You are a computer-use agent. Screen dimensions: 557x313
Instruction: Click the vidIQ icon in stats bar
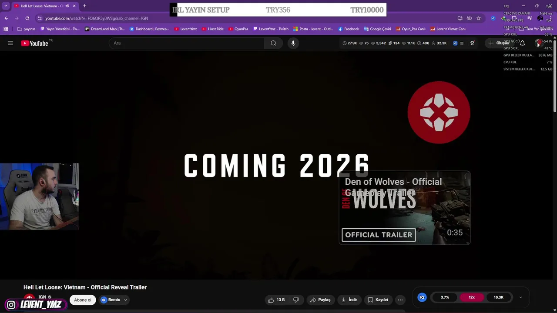[x=455, y=43]
